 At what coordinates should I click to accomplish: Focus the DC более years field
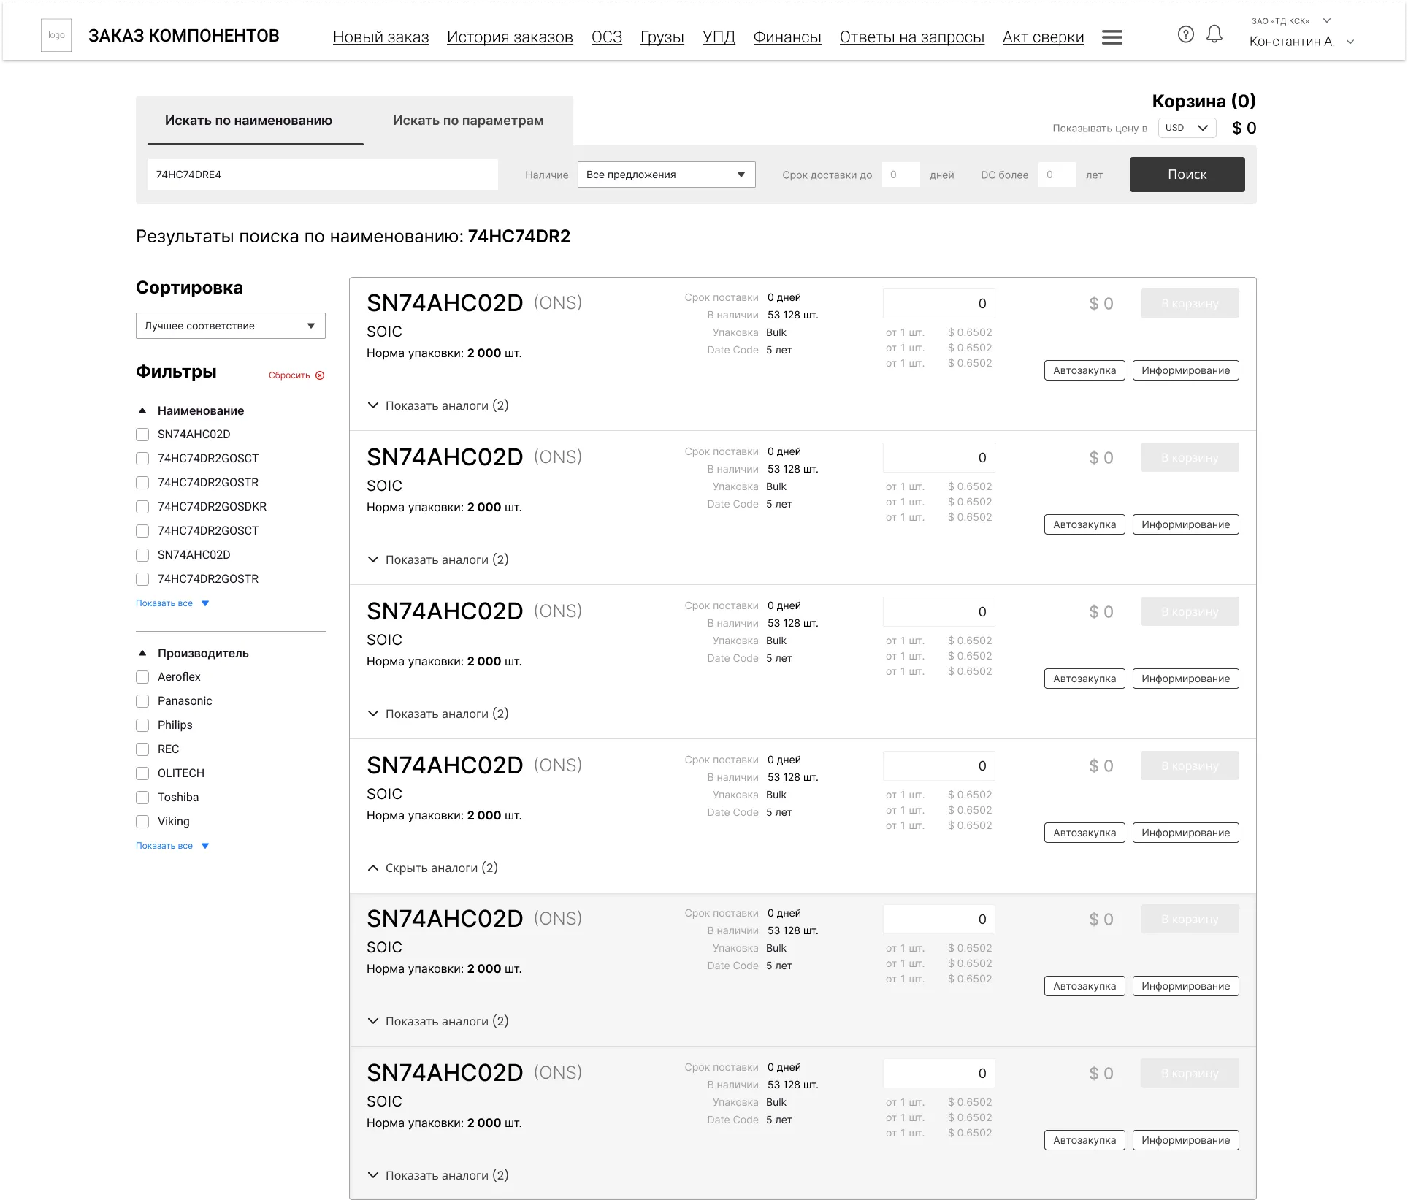coord(1057,175)
